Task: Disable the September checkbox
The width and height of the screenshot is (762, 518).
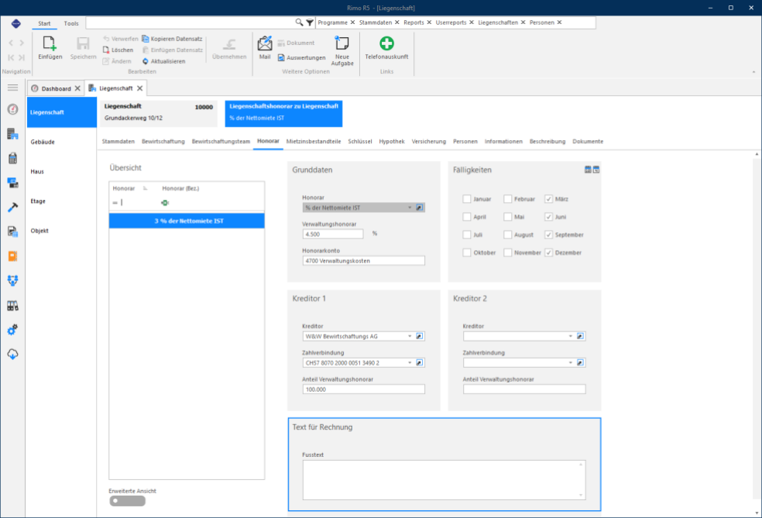Action: point(549,235)
